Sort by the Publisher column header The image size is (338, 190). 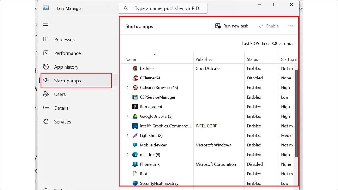click(204, 59)
